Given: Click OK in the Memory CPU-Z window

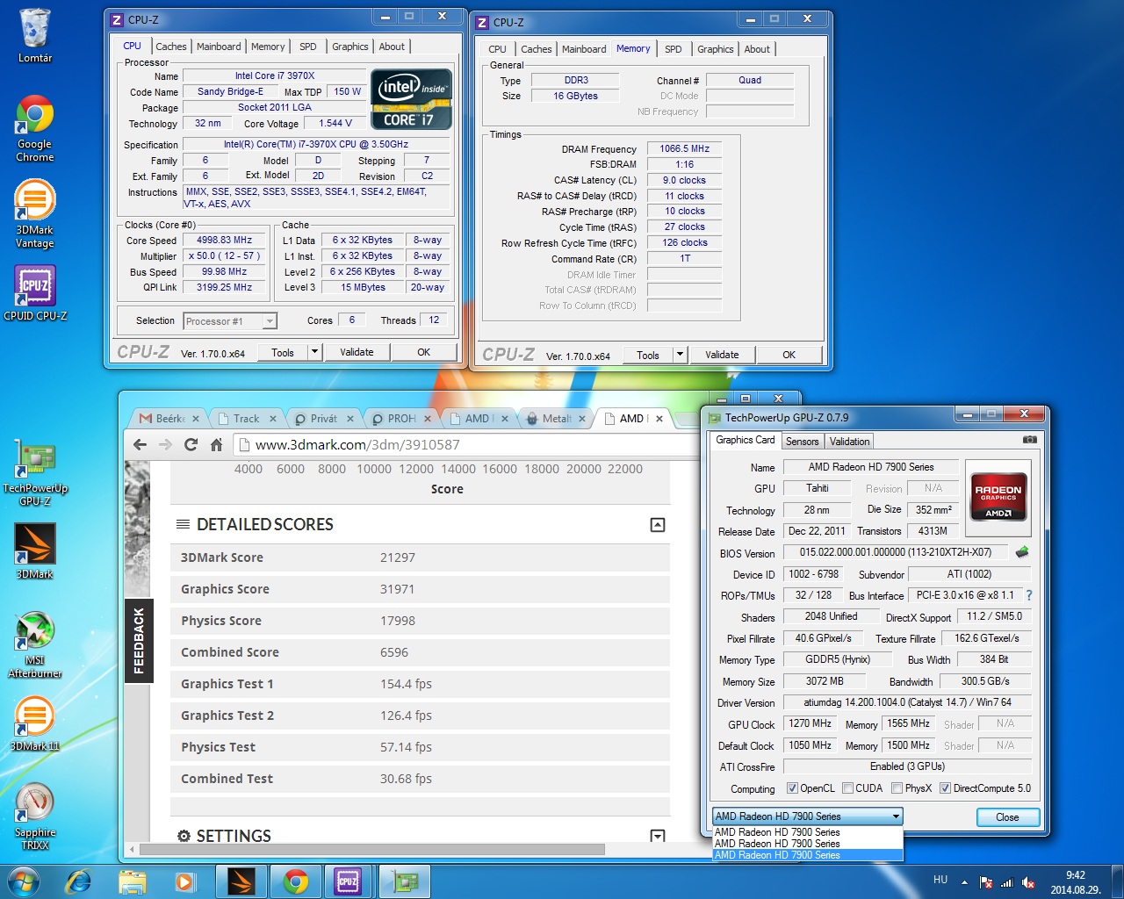Looking at the screenshot, I should [789, 355].
